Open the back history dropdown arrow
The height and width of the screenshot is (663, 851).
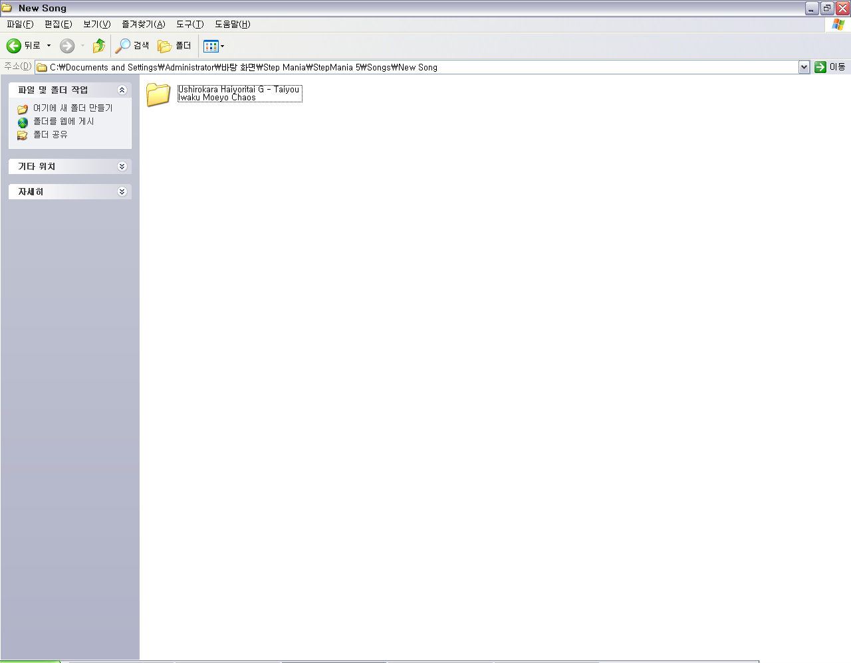(49, 45)
